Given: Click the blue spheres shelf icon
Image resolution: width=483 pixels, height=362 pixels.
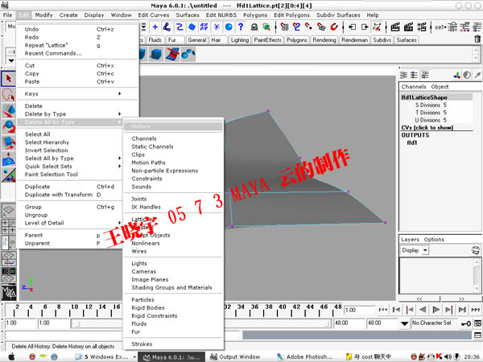Looking at the screenshot, I should point(188,54).
